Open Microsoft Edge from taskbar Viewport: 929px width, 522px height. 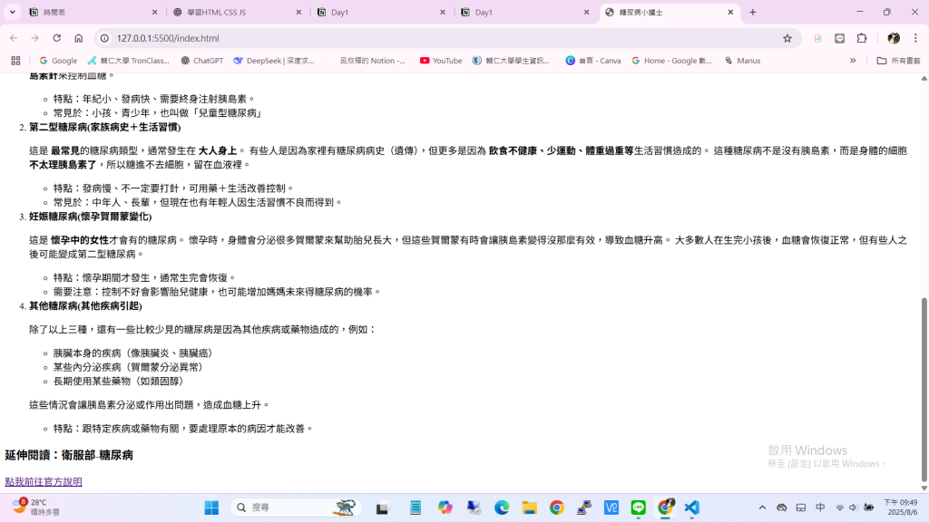click(502, 507)
